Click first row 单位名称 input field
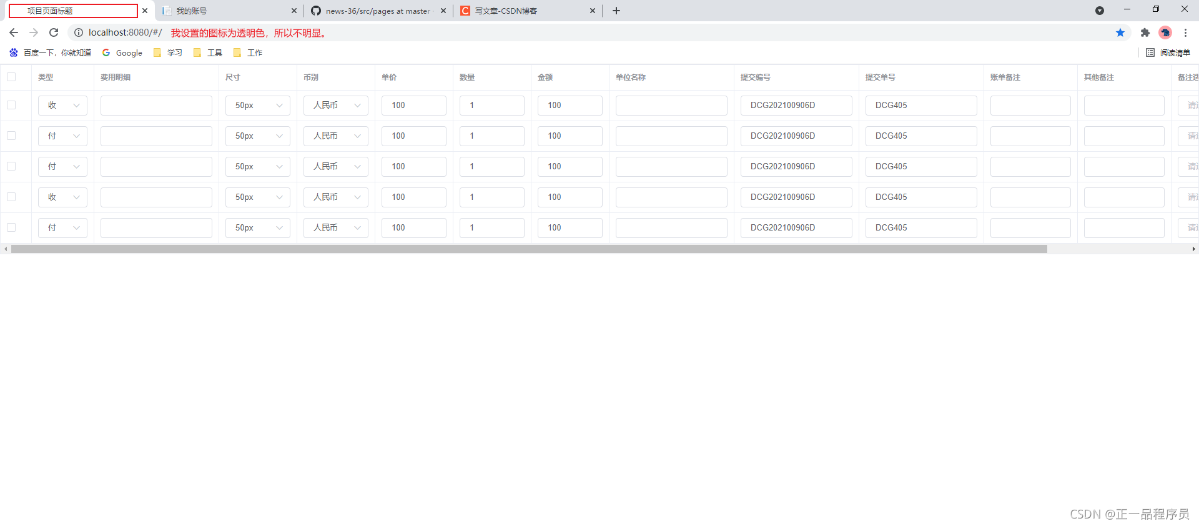 pos(671,106)
